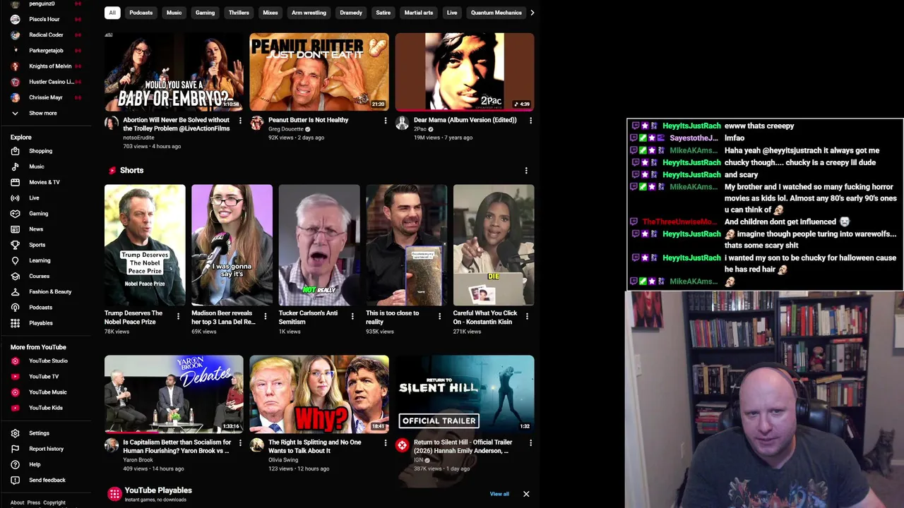Open the YouTube TV icon
The image size is (904, 508).
tap(15, 376)
